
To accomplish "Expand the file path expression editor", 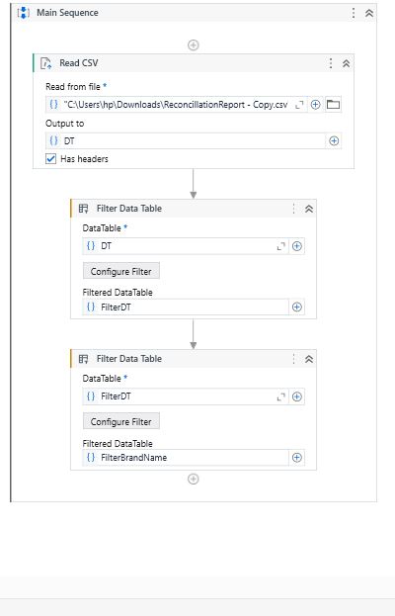I will point(299,105).
